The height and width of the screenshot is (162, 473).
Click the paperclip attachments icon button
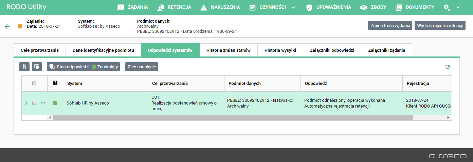24,67
